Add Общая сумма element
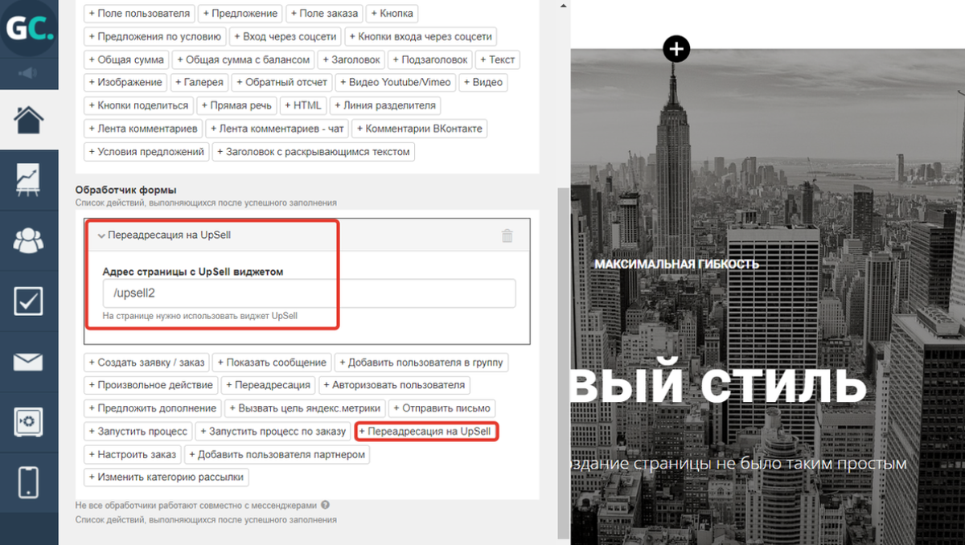 point(126,59)
